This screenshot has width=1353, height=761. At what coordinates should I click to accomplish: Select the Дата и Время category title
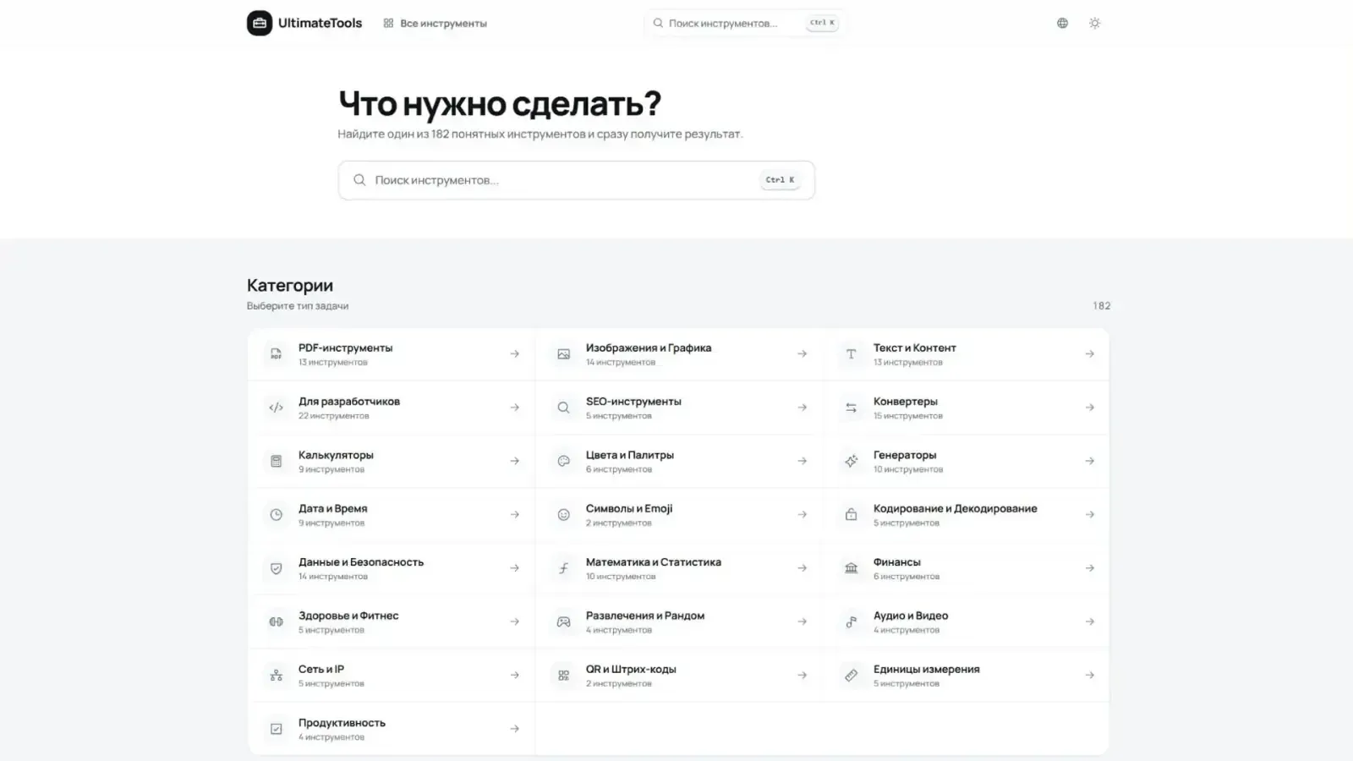(332, 508)
